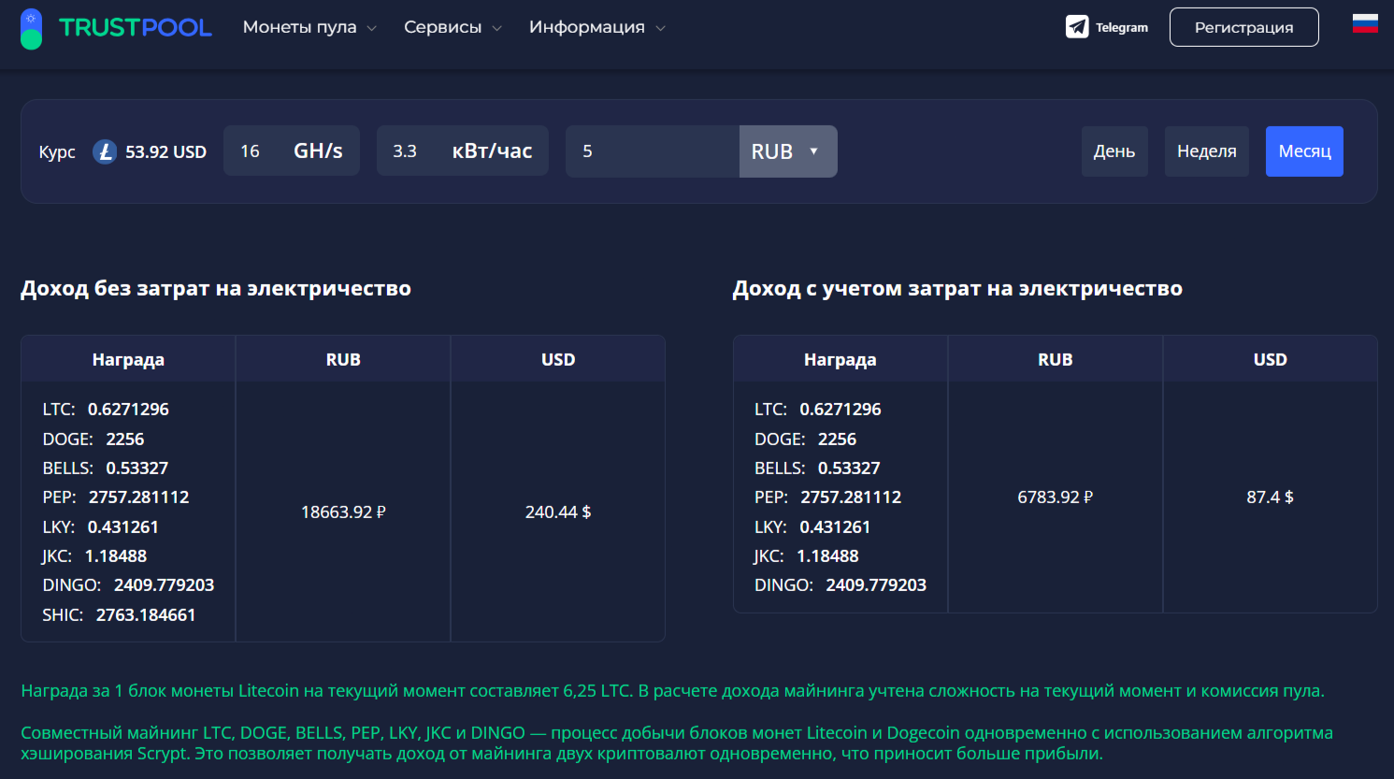Click the Регистрация button

(1243, 27)
